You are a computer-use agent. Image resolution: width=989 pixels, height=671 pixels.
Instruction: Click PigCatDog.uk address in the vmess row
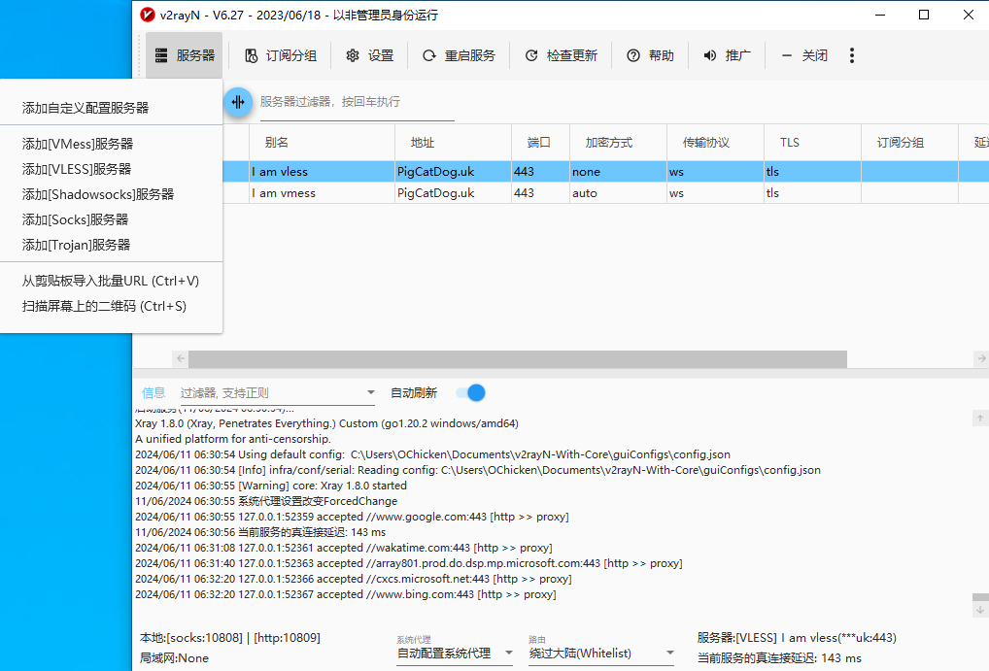[436, 193]
